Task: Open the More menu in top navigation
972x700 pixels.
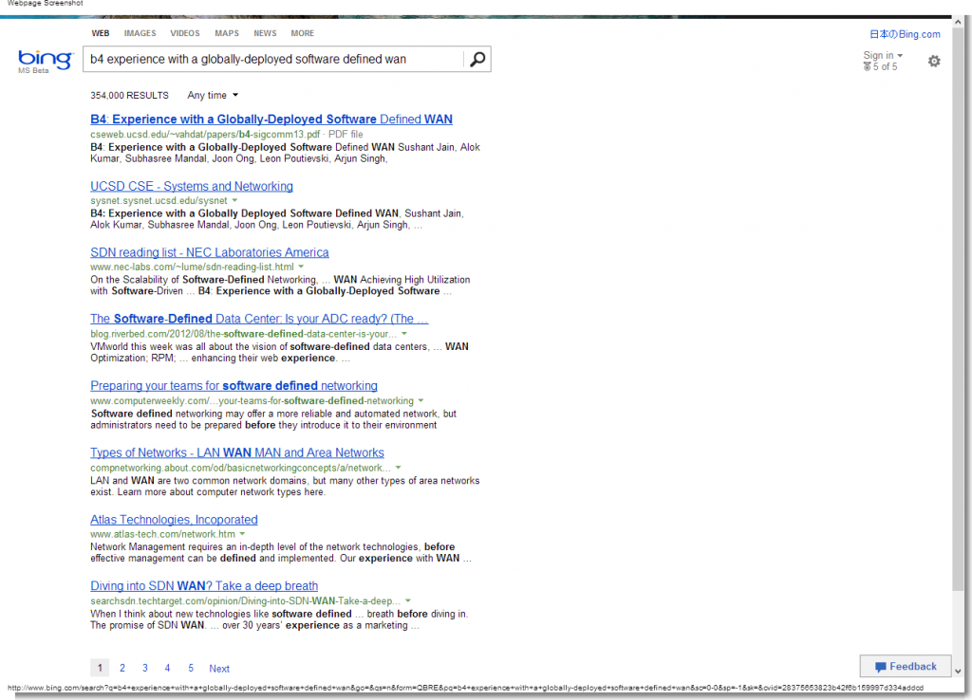Action: tap(302, 33)
